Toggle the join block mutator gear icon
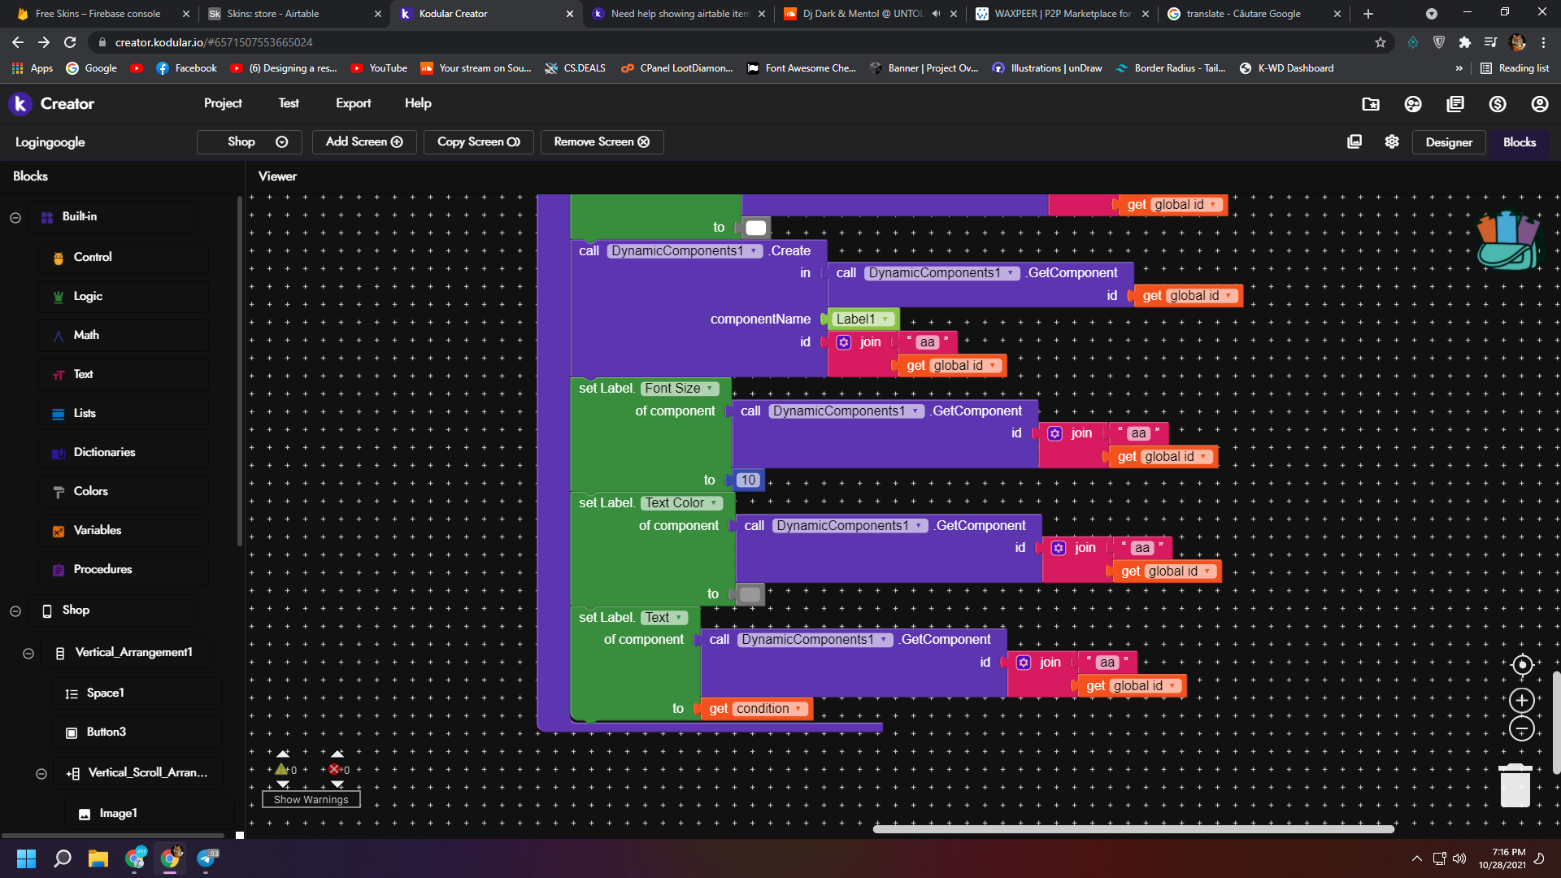Image resolution: width=1561 pixels, height=878 pixels. (844, 342)
